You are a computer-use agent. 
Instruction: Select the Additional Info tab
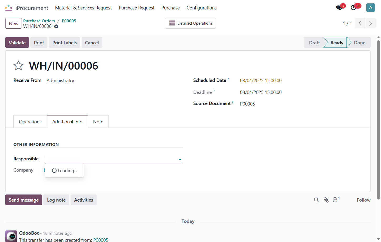coord(67,122)
